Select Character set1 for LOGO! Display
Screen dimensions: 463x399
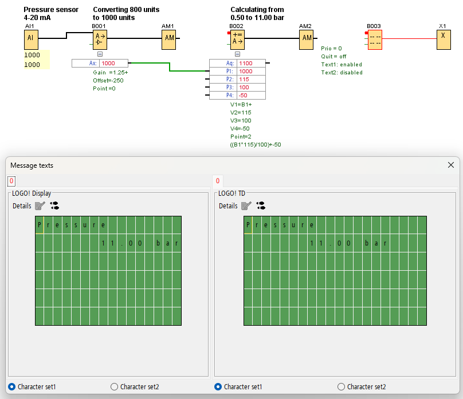12,386
